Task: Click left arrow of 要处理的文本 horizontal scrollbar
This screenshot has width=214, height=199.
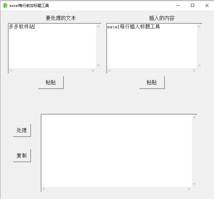Action: point(11,71)
